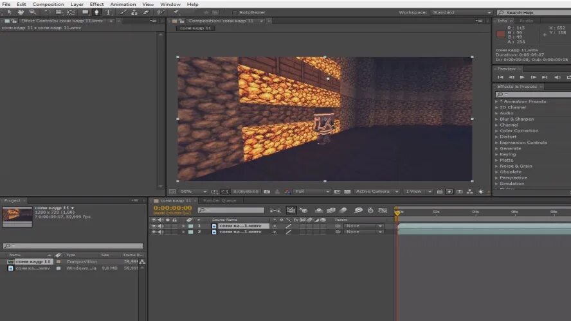Open the Effect menu

96,4
